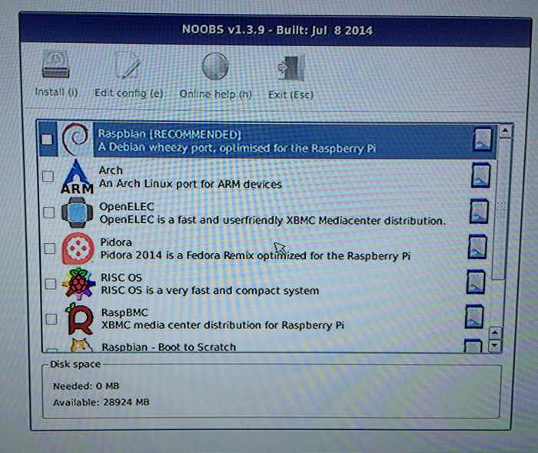Click SD card icon in Raspbian row
The image size is (538, 453).
click(482, 139)
